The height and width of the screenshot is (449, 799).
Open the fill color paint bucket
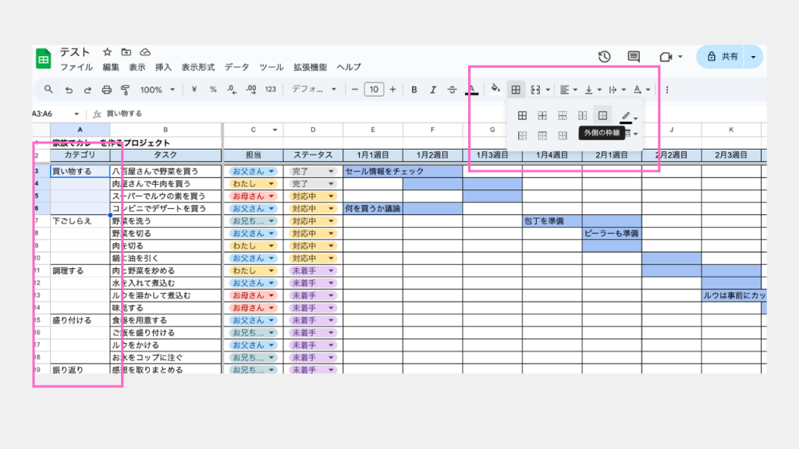coord(495,89)
